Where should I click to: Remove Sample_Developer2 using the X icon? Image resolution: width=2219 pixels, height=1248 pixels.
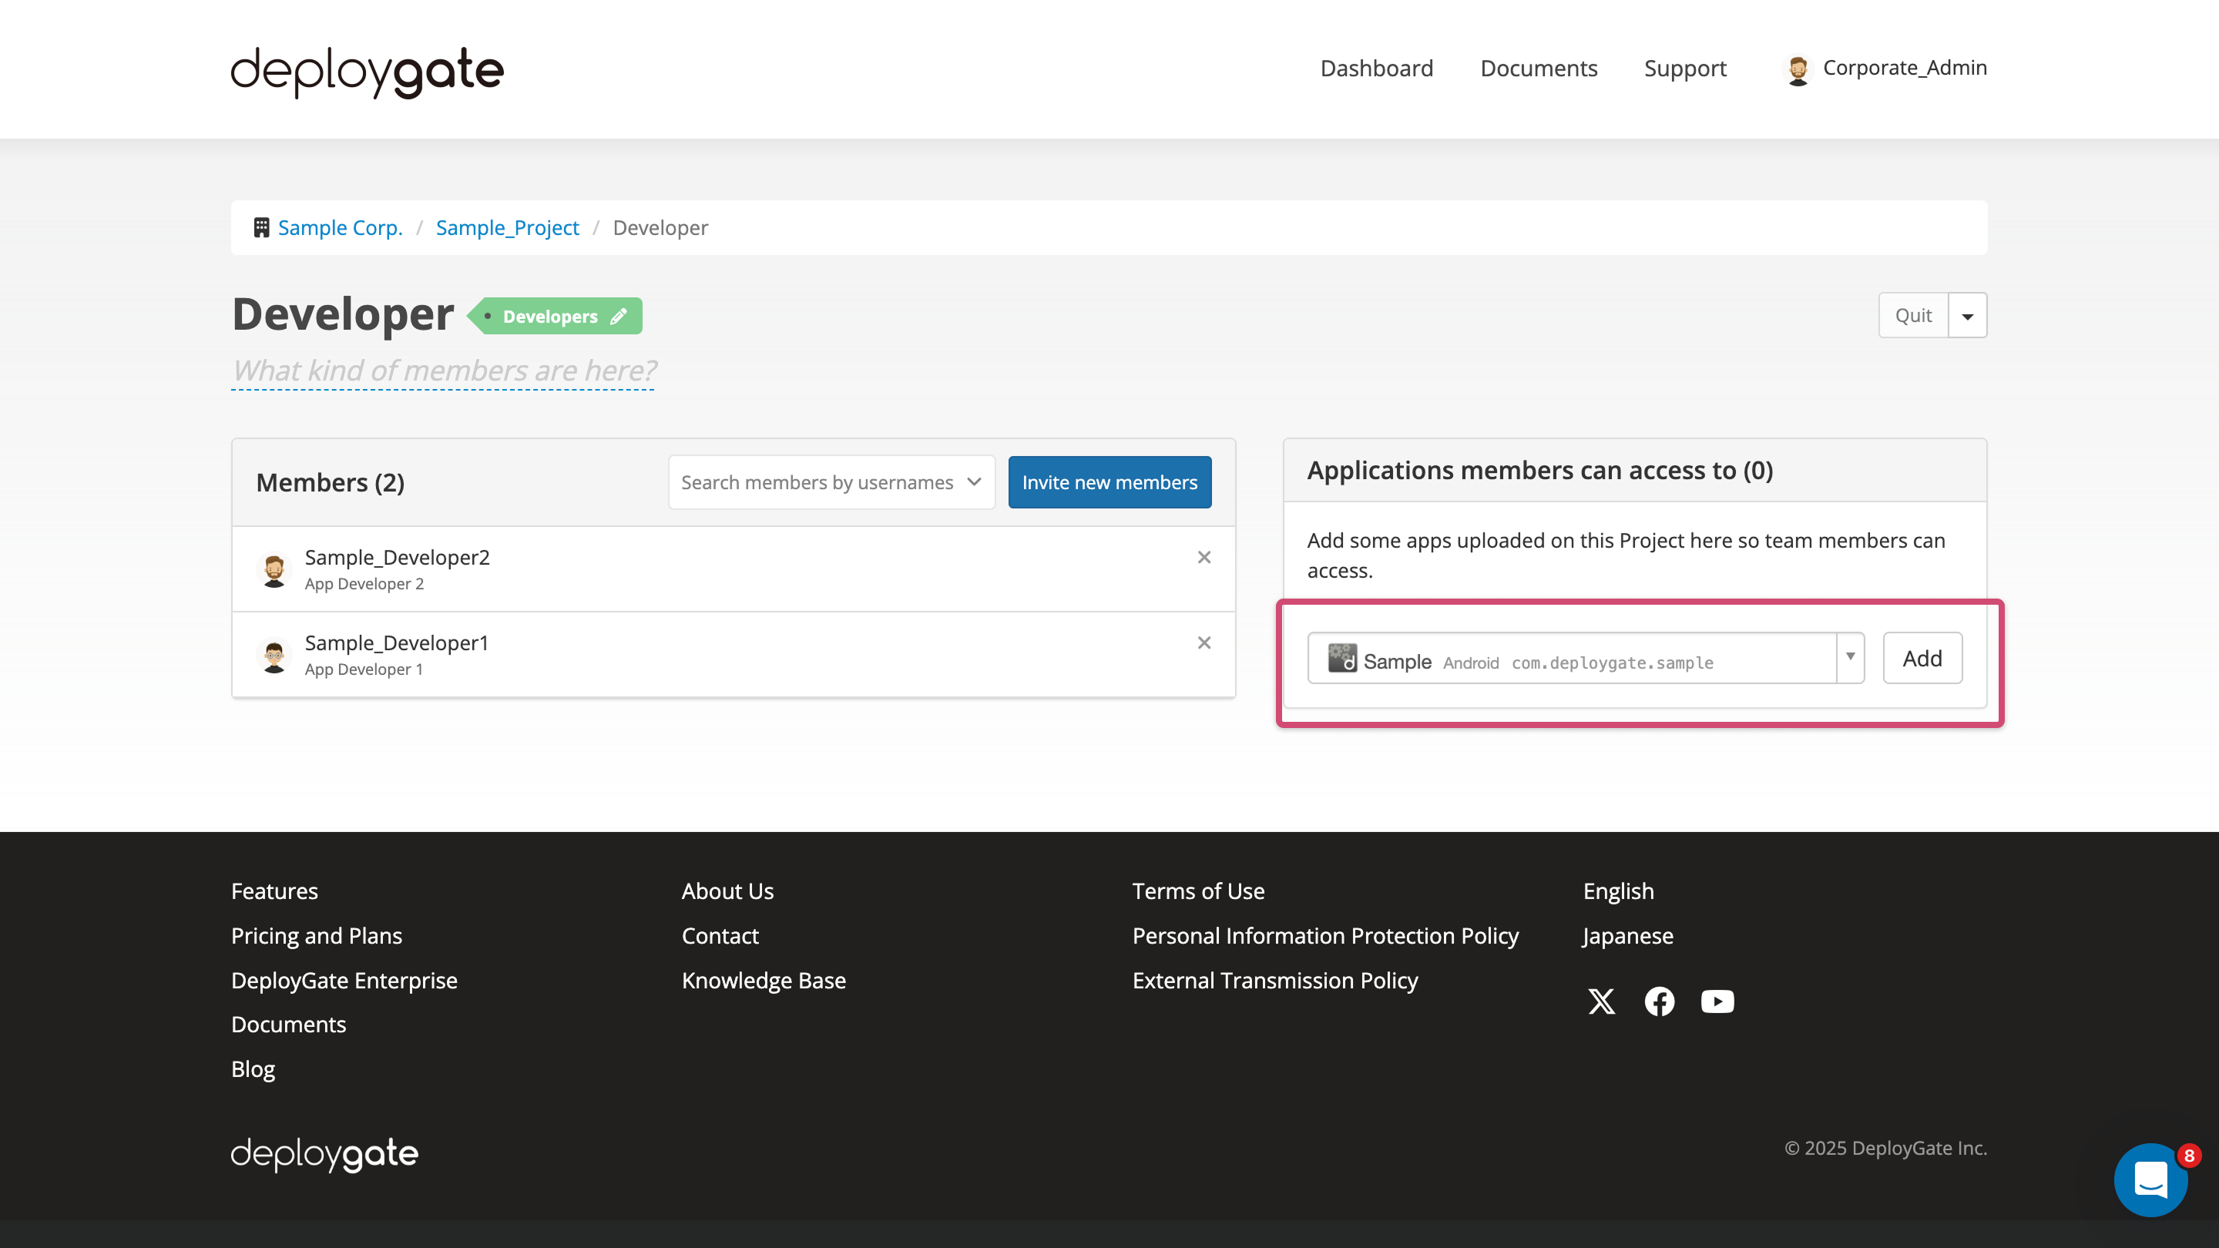[1204, 557]
